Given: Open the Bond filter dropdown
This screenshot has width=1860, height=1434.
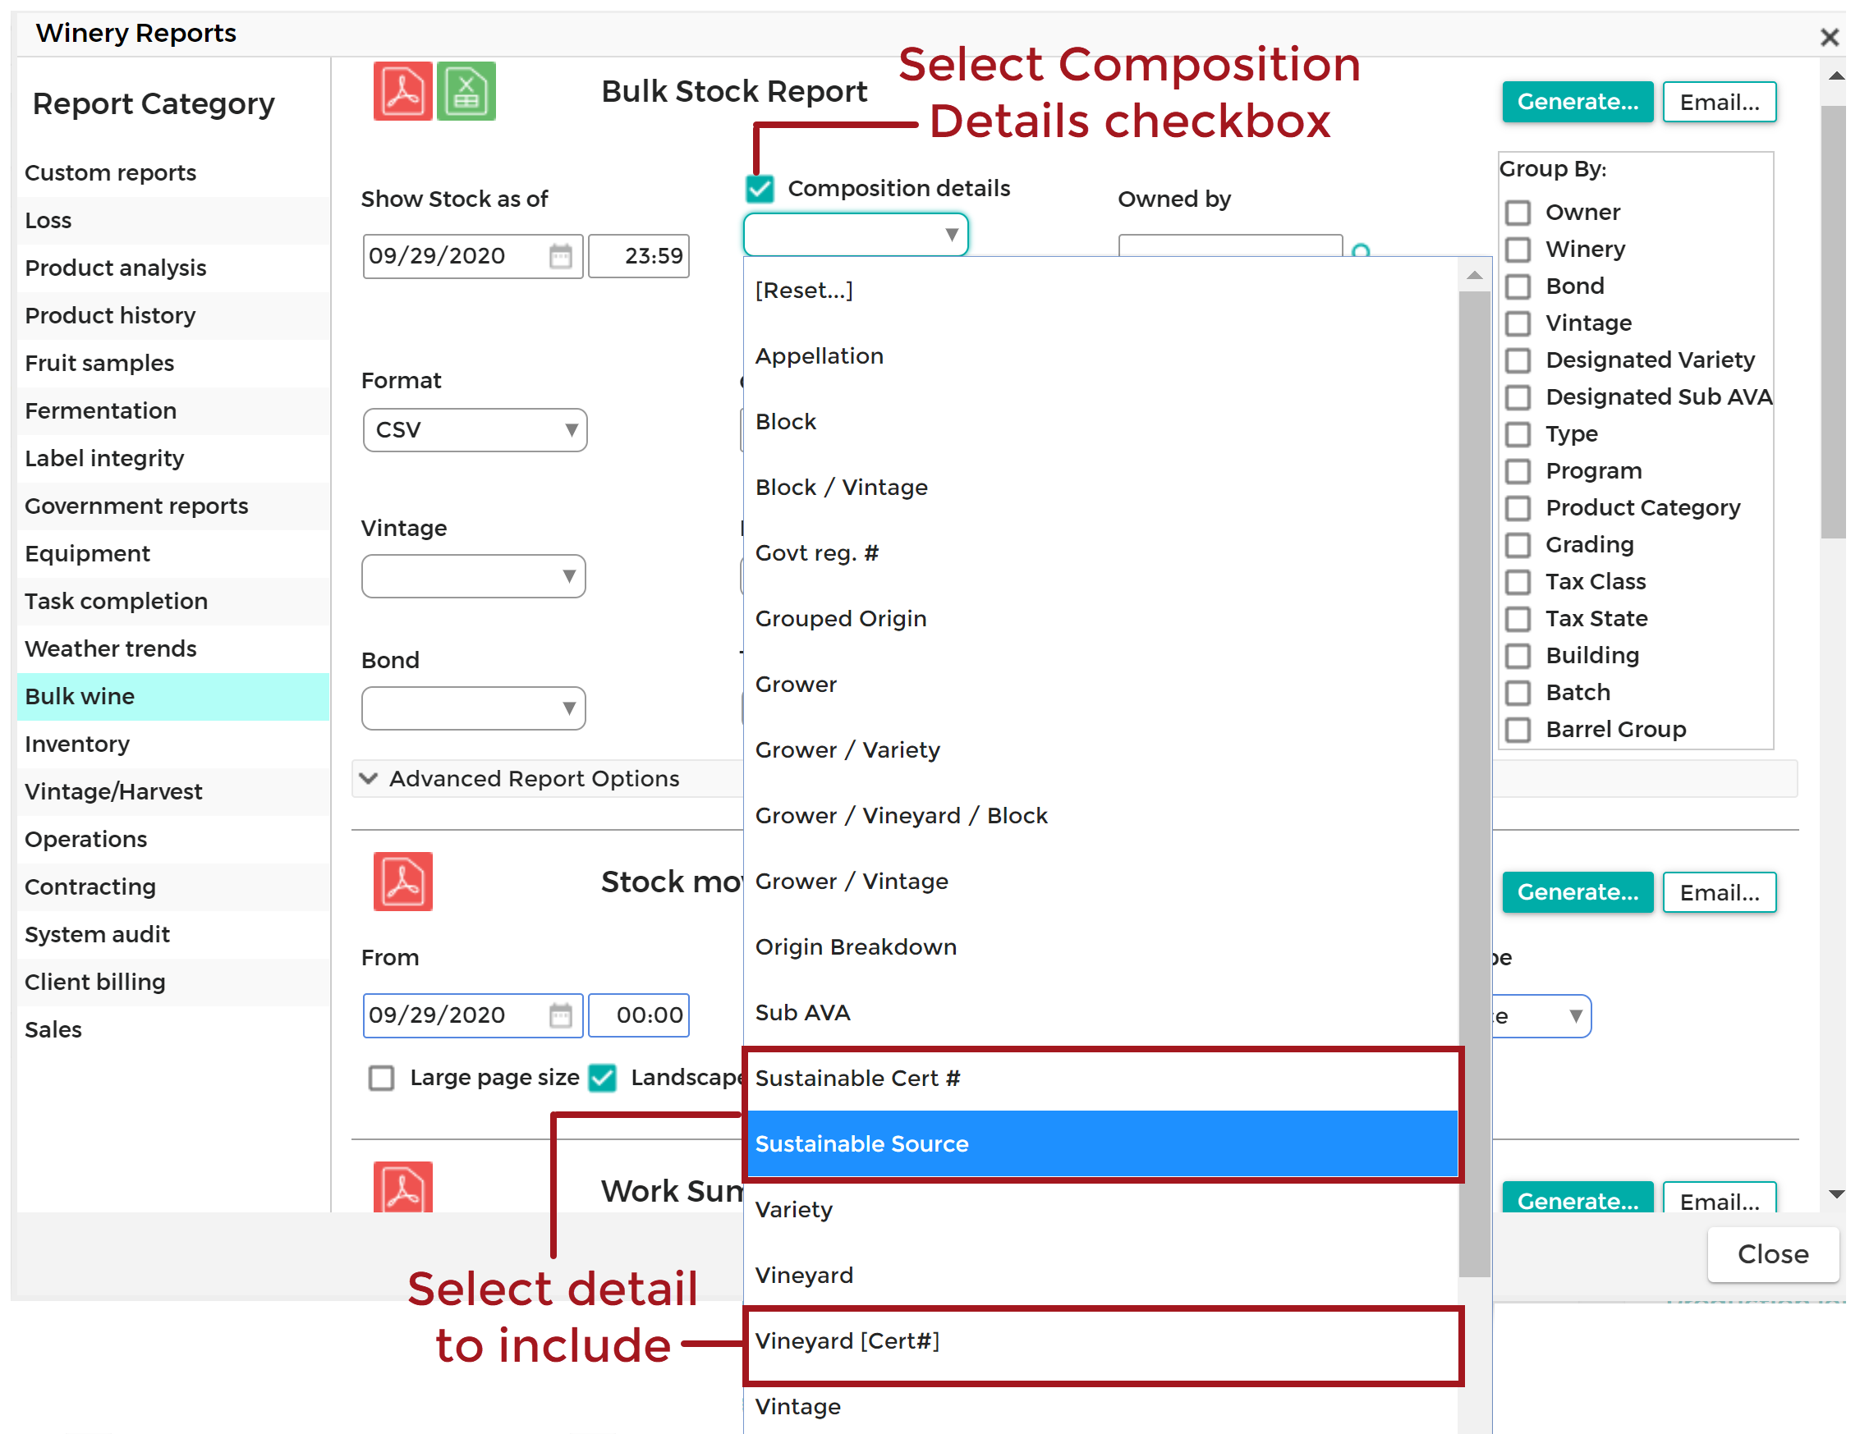Looking at the screenshot, I should click(x=474, y=708).
